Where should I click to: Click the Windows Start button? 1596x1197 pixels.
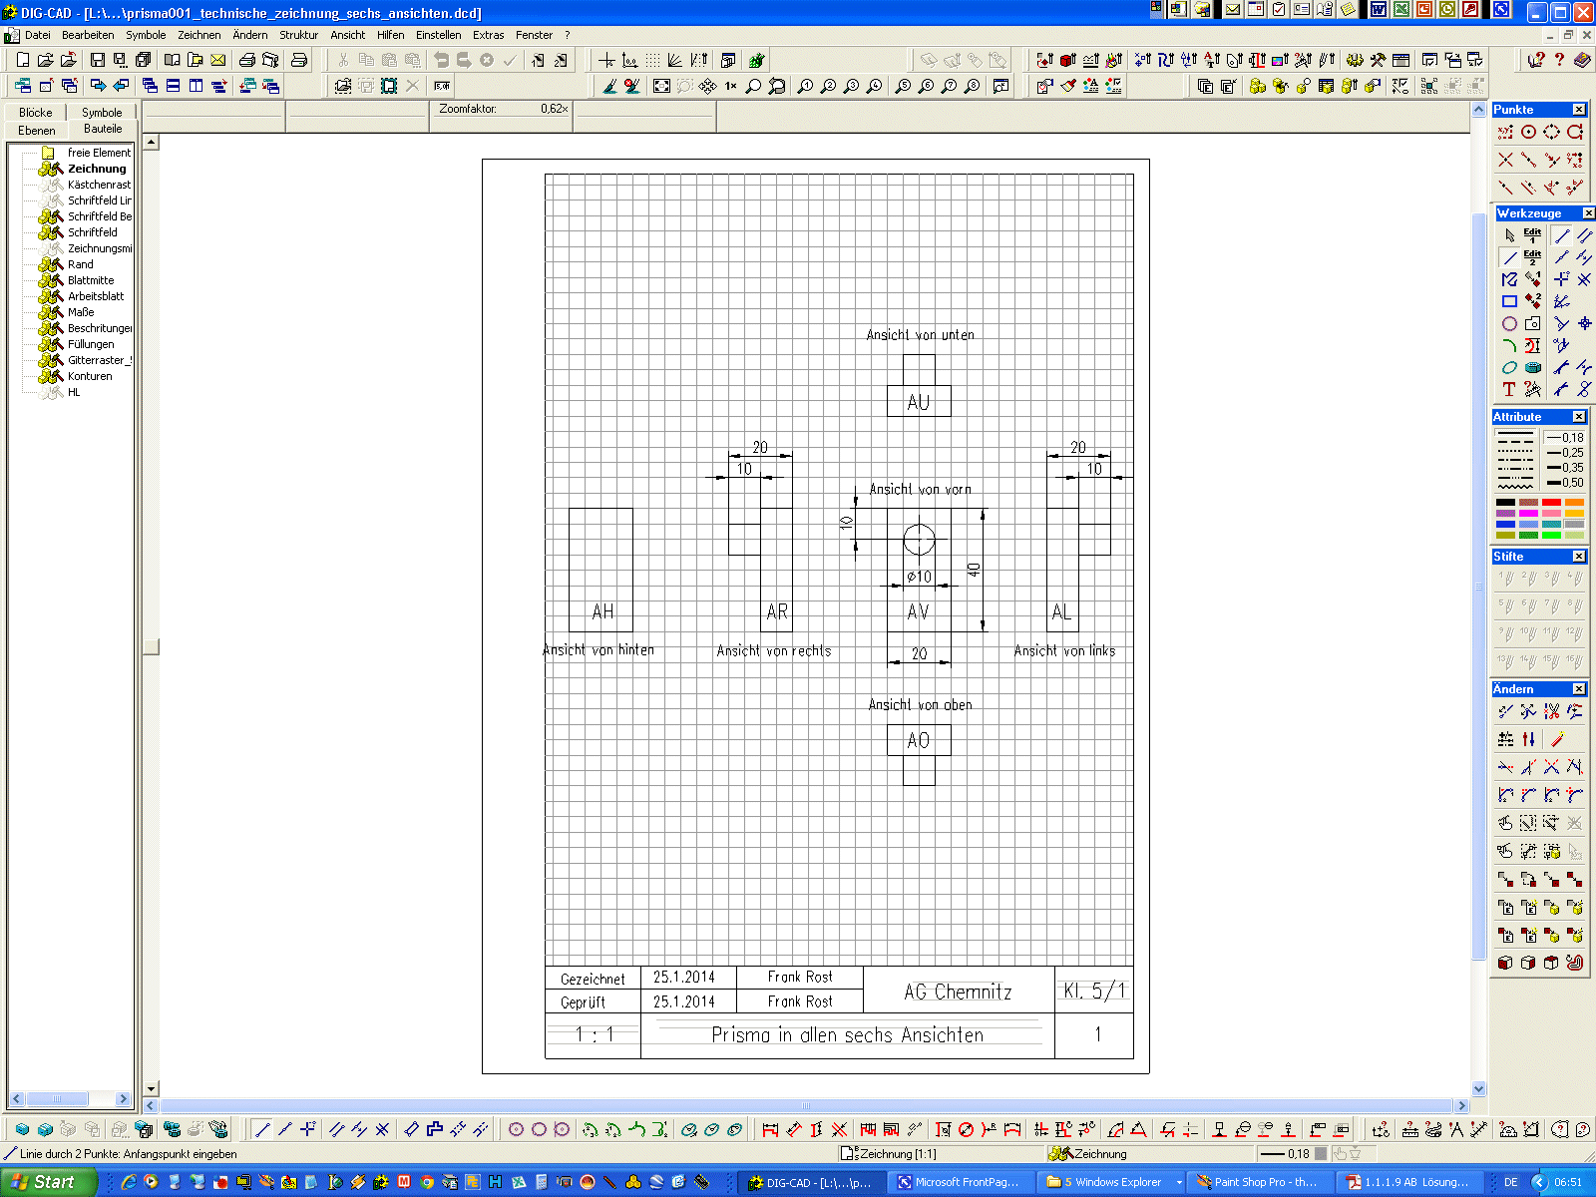coord(49,1182)
